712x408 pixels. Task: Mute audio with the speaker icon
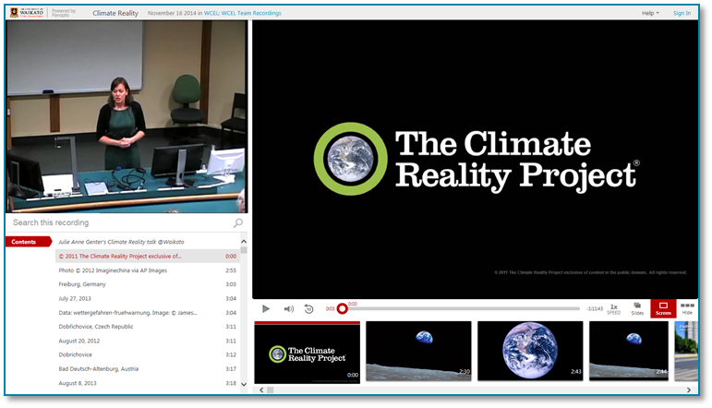coord(289,309)
